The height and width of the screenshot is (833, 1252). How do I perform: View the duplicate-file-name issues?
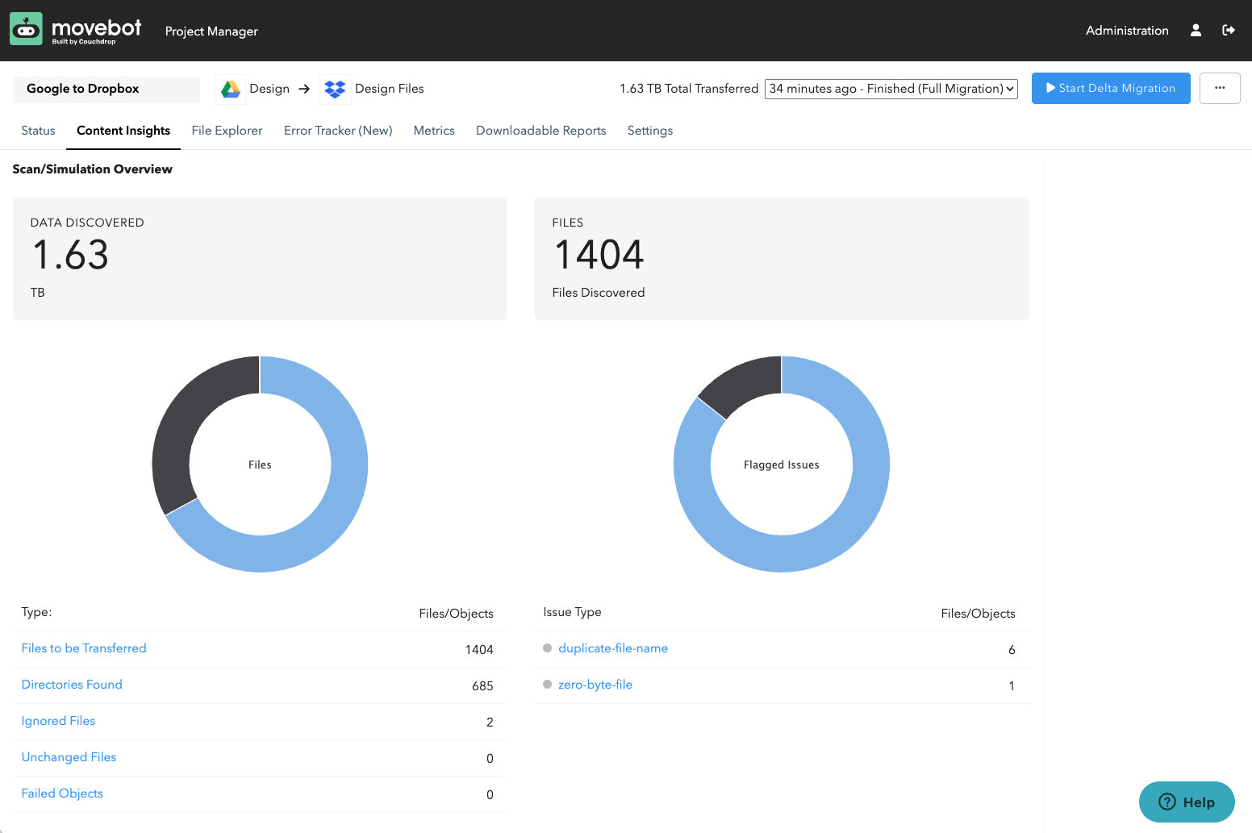(x=613, y=648)
